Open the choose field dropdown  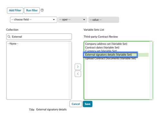(33, 20)
